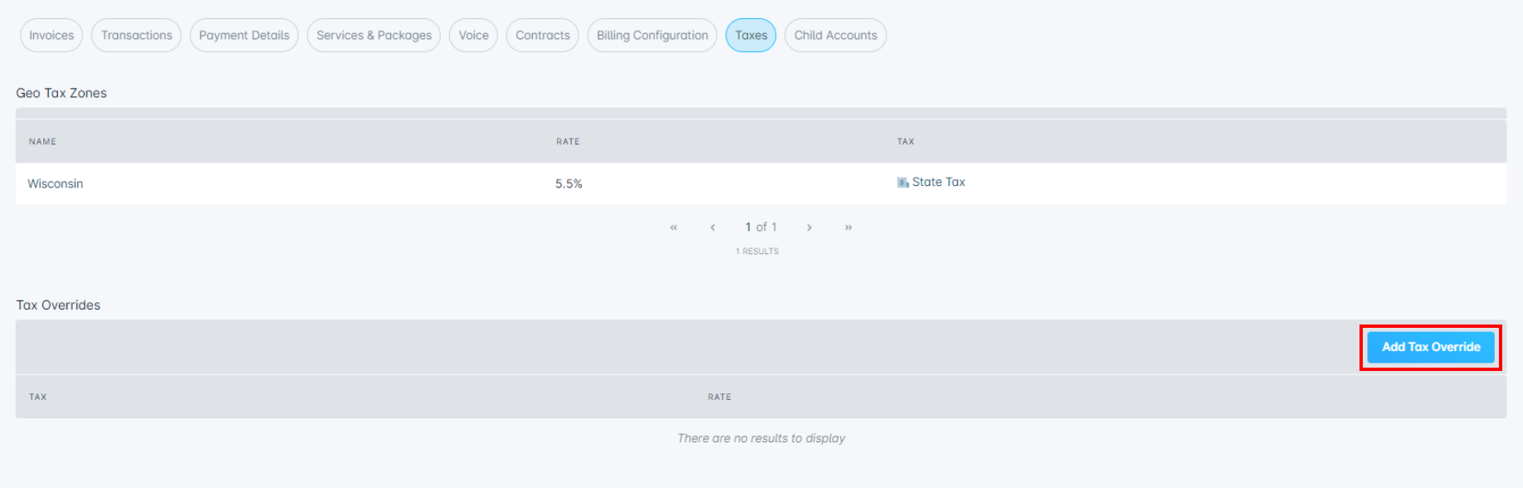Open the State Tax link
The image size is (1523, 488).
[x=939, y=182]
